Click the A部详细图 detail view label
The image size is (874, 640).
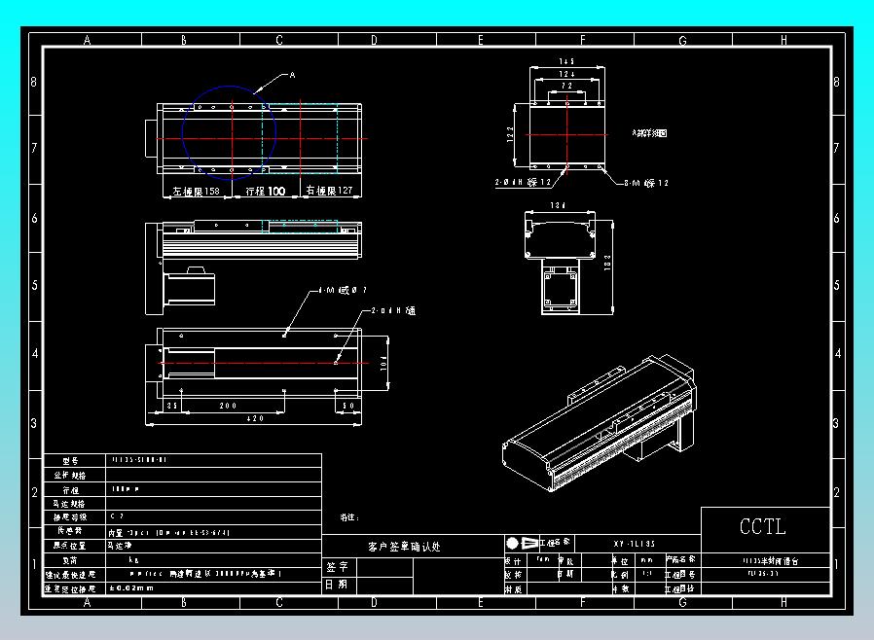click(649, 133)
